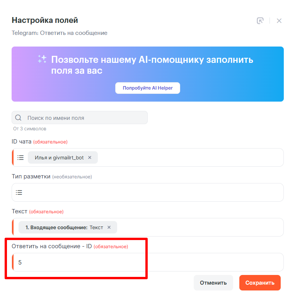Viewport: 295px width, 299px height.
Task: Open the list icon in Тип разметки
Action: pos(19,192)
